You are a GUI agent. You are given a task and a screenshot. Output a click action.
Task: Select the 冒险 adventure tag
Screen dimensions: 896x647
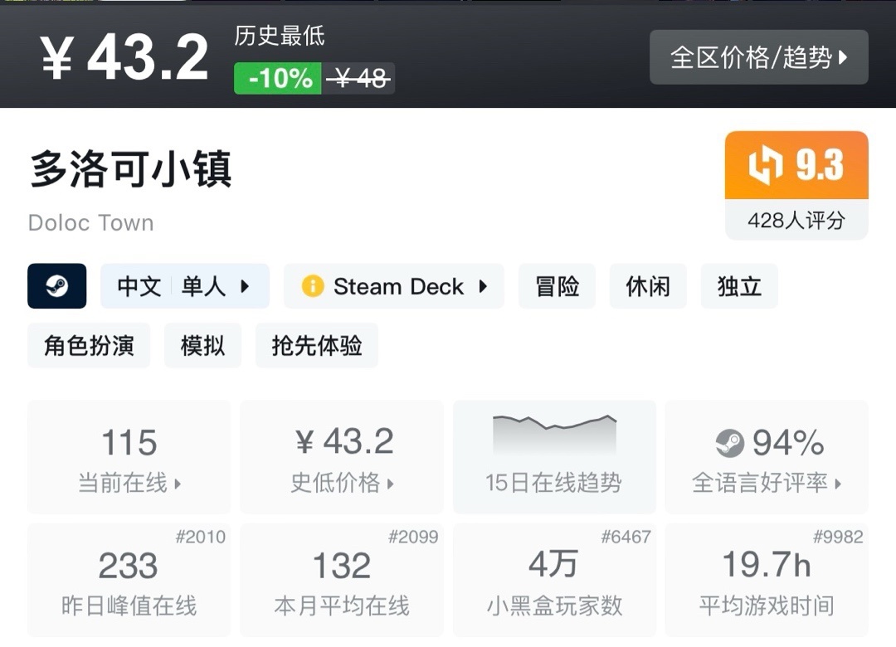(557, 286)
